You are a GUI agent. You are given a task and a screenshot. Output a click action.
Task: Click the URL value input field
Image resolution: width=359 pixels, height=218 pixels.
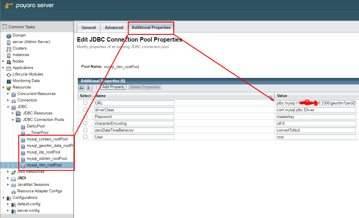click(316, 103)
